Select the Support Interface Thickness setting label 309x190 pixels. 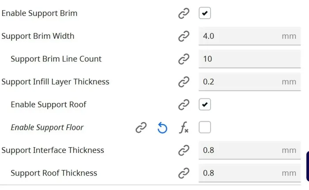click(53, 150)
